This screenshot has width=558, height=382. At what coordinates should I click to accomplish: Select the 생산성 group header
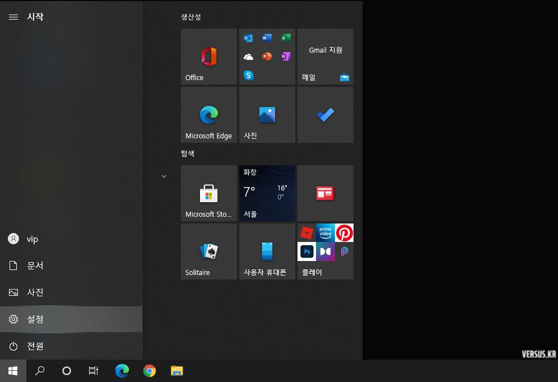pyautogui.click(x=190, y=17)
